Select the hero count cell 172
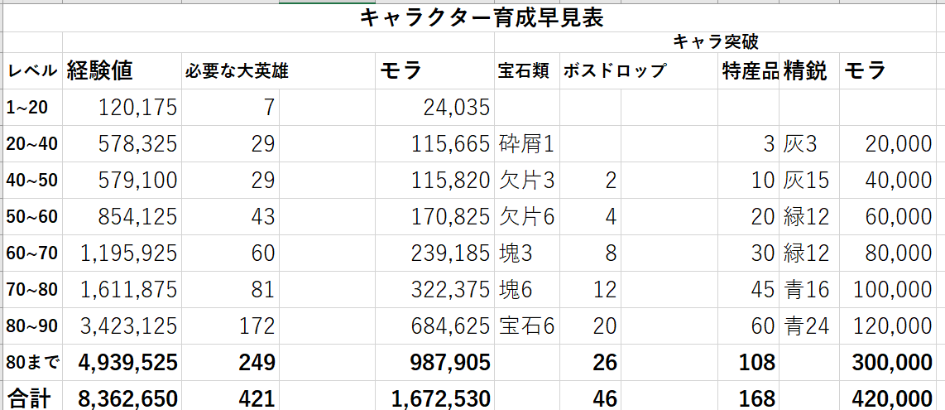Screen dimensions: 945x410 pyautogui.click(x=230, y=326)
